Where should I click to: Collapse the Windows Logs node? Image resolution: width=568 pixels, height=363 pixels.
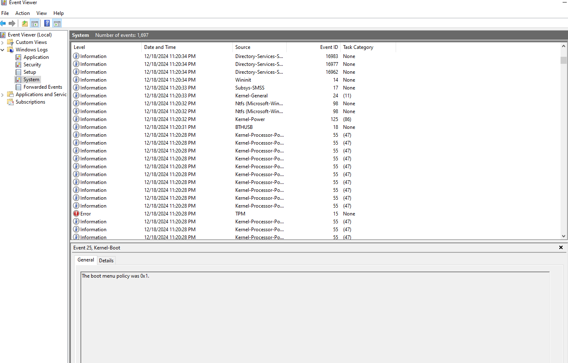(3, 49)
